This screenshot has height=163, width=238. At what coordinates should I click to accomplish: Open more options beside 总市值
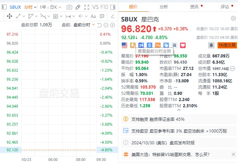[x=232, y=69]
